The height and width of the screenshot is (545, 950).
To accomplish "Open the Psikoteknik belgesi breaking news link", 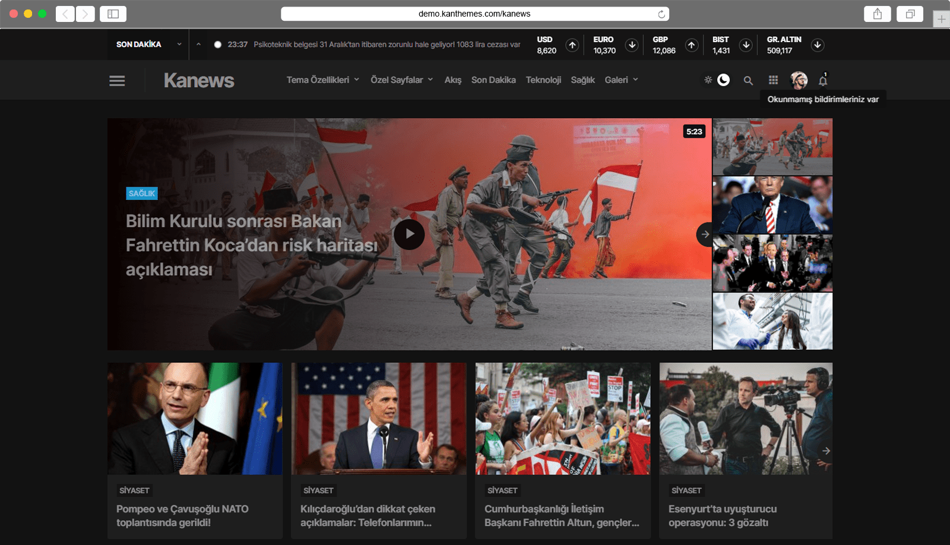I will pos(387,44).
